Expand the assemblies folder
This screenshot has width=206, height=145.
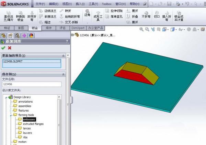[x=11, y=106]
